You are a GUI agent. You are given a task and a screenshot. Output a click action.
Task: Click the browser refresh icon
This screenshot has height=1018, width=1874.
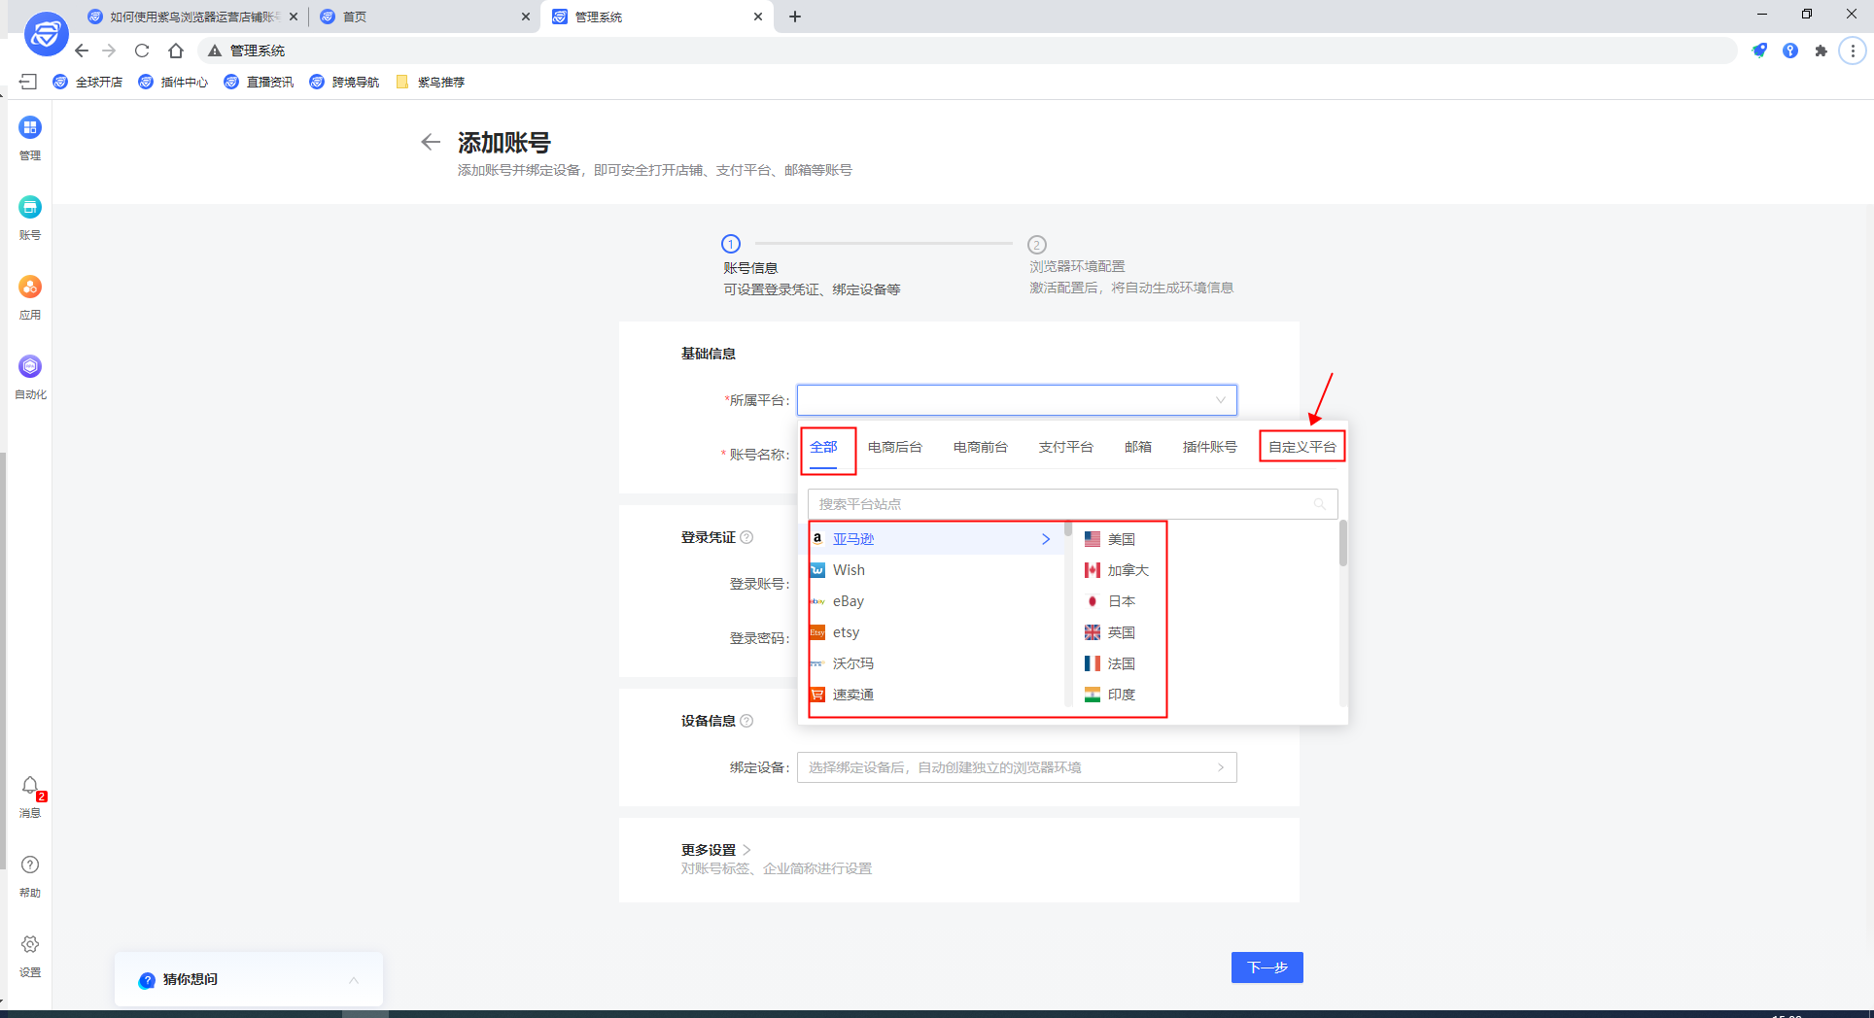click(x=142, y=51)
